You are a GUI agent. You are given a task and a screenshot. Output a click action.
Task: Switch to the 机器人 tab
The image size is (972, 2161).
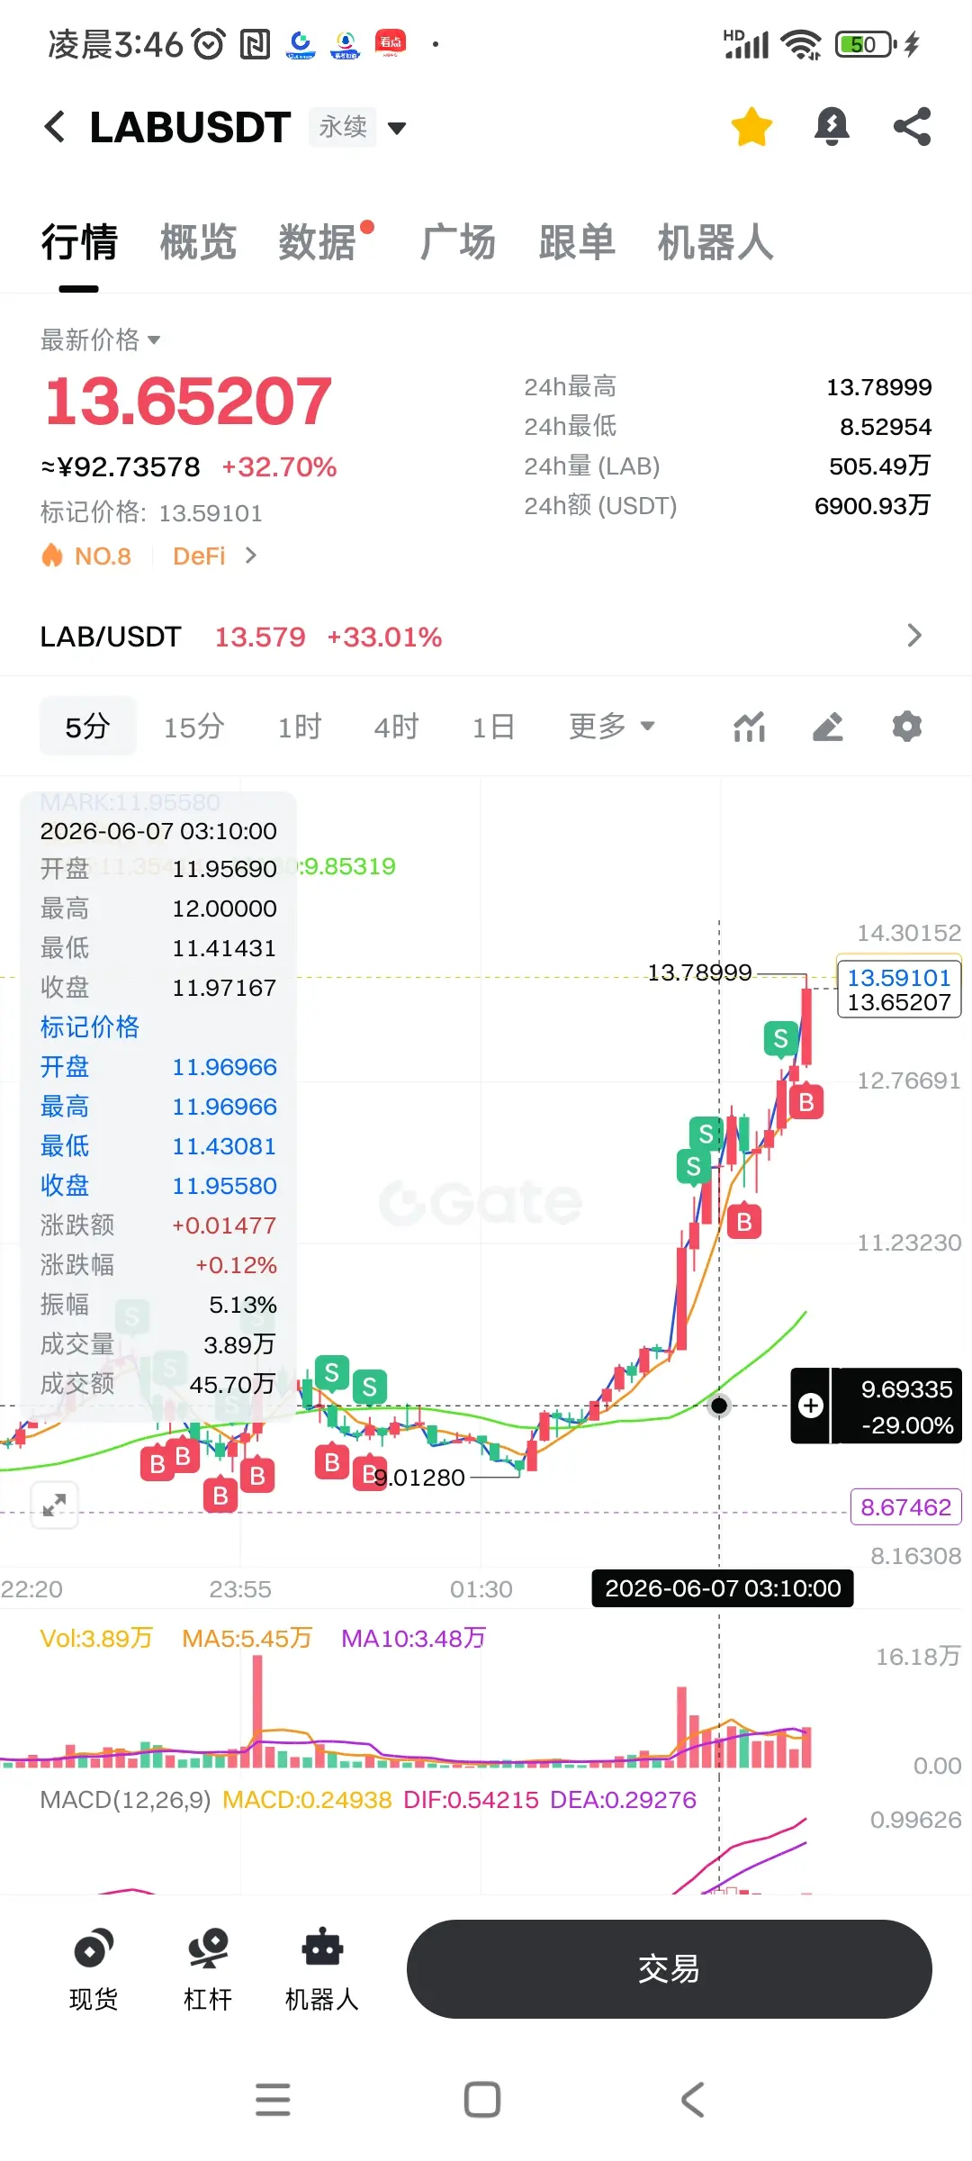coord(715,242)
